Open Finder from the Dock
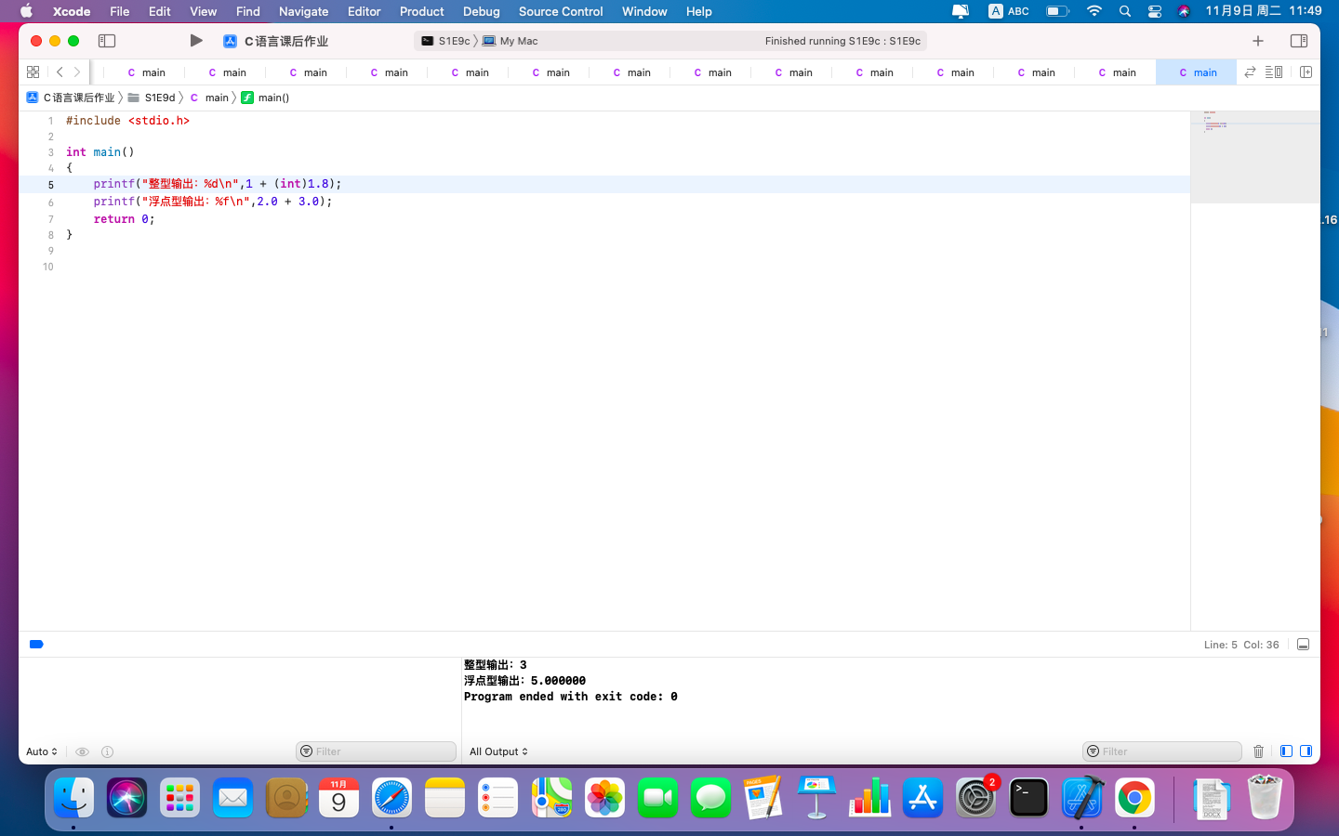This screenshot has height=836, width=1339. (73, 798)
